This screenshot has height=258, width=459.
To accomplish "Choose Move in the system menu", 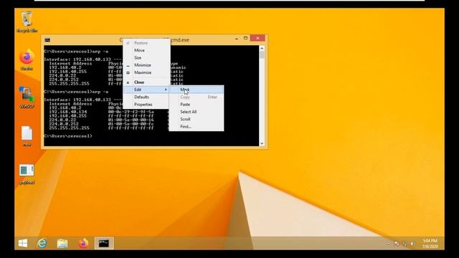I will click(x=146, y=50).
